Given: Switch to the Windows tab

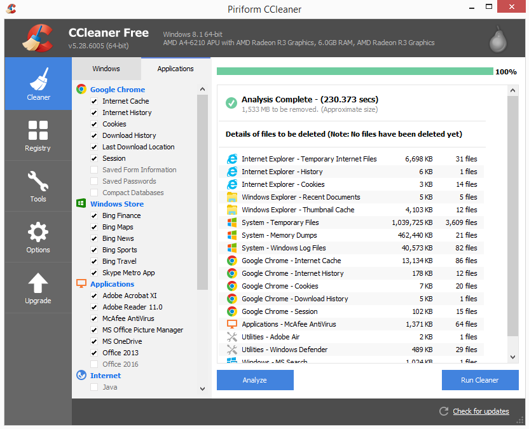Looking at the screenshot, I should point(106,69).
